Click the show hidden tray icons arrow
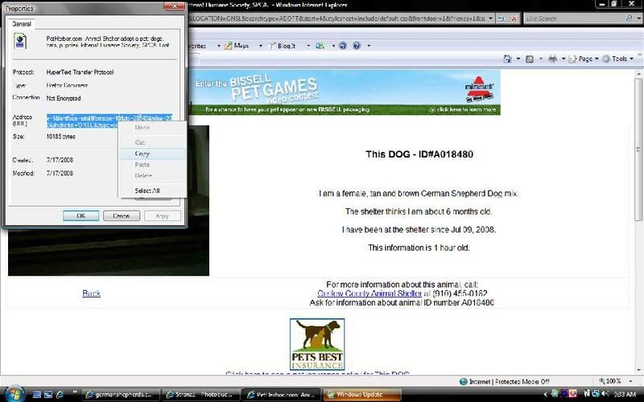 [546, 394]
